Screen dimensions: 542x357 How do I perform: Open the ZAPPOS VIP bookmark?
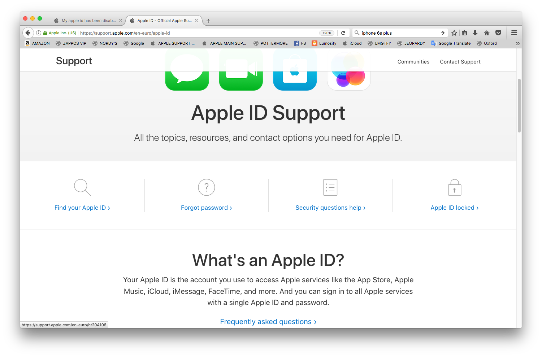(71, 43)
